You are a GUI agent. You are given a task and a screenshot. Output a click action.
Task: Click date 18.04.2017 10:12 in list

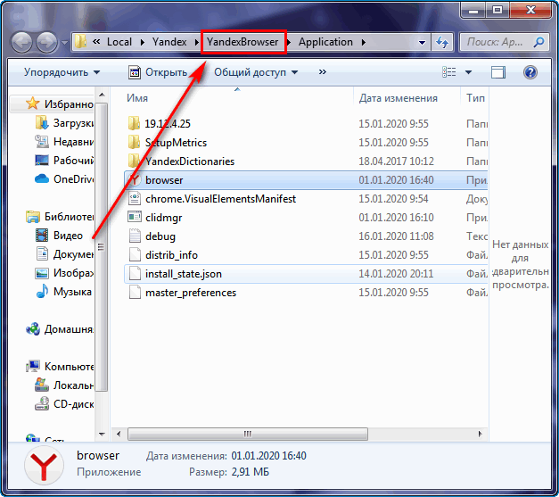(396, 162)
